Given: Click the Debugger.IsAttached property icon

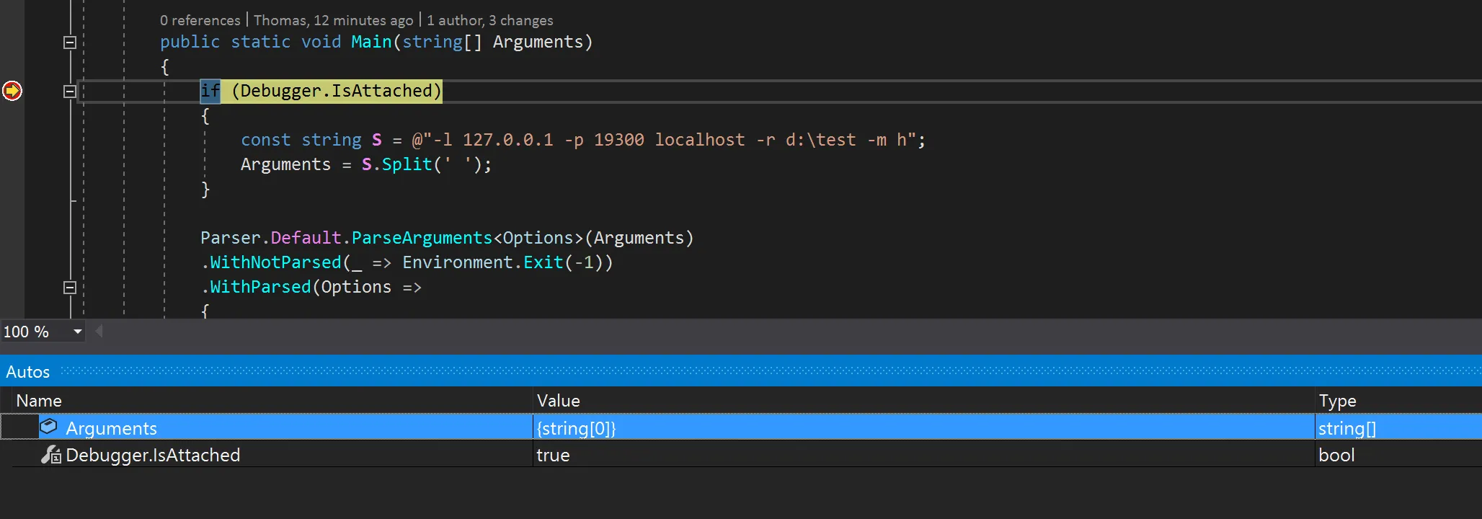Looking at the screenshot, I should (50, 455).
